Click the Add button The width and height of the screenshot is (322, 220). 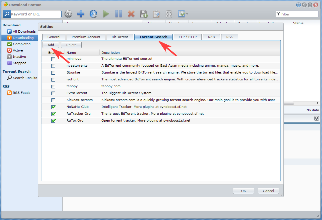coord(51,45)
